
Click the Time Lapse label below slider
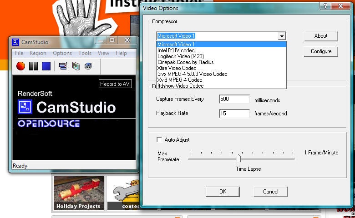248,169
